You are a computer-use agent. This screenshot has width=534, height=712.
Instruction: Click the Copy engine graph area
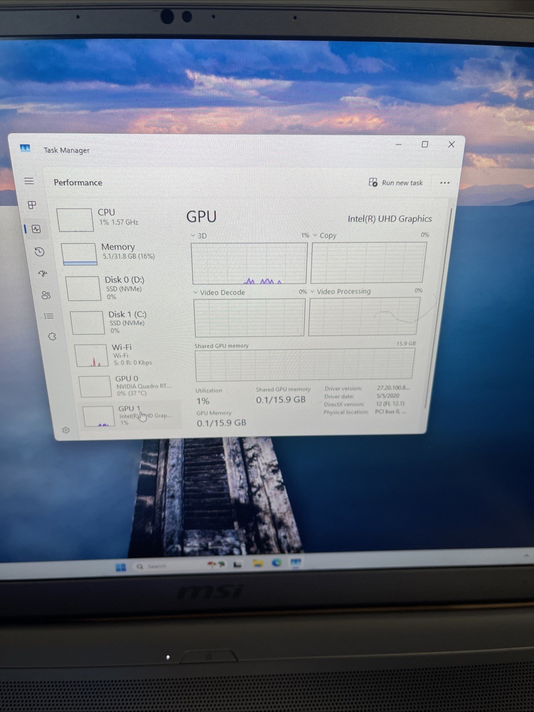[x=368, y=262]
